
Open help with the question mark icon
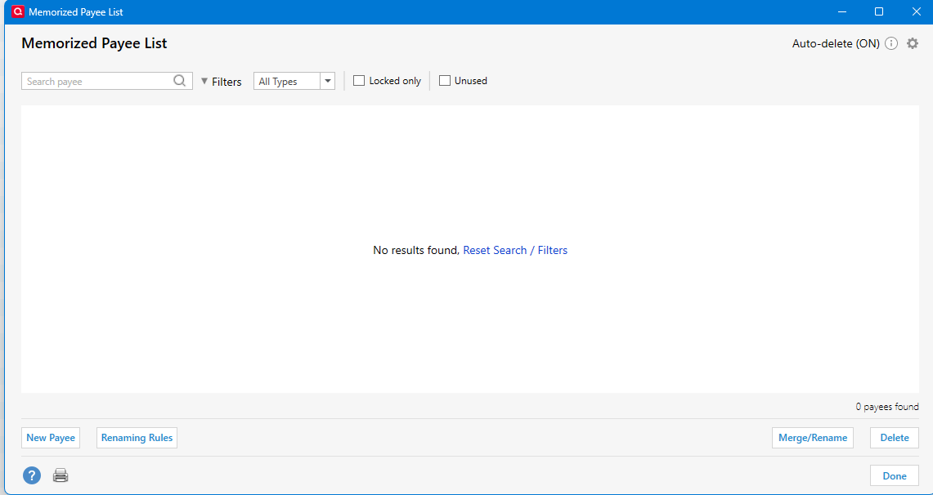tap(32, 475)
